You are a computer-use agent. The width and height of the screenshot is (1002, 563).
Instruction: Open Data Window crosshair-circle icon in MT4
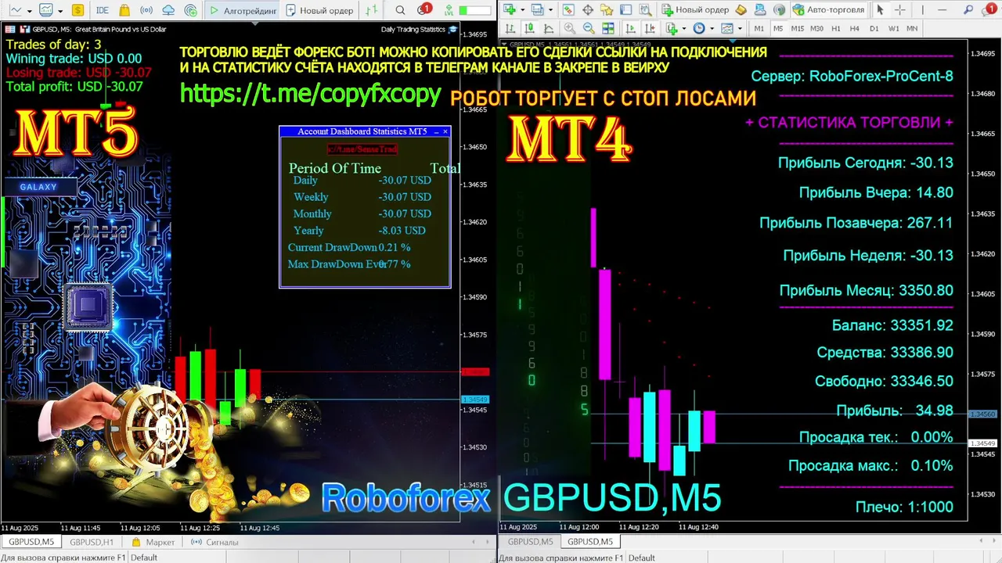pyautogui.click(x=588, y=10)
